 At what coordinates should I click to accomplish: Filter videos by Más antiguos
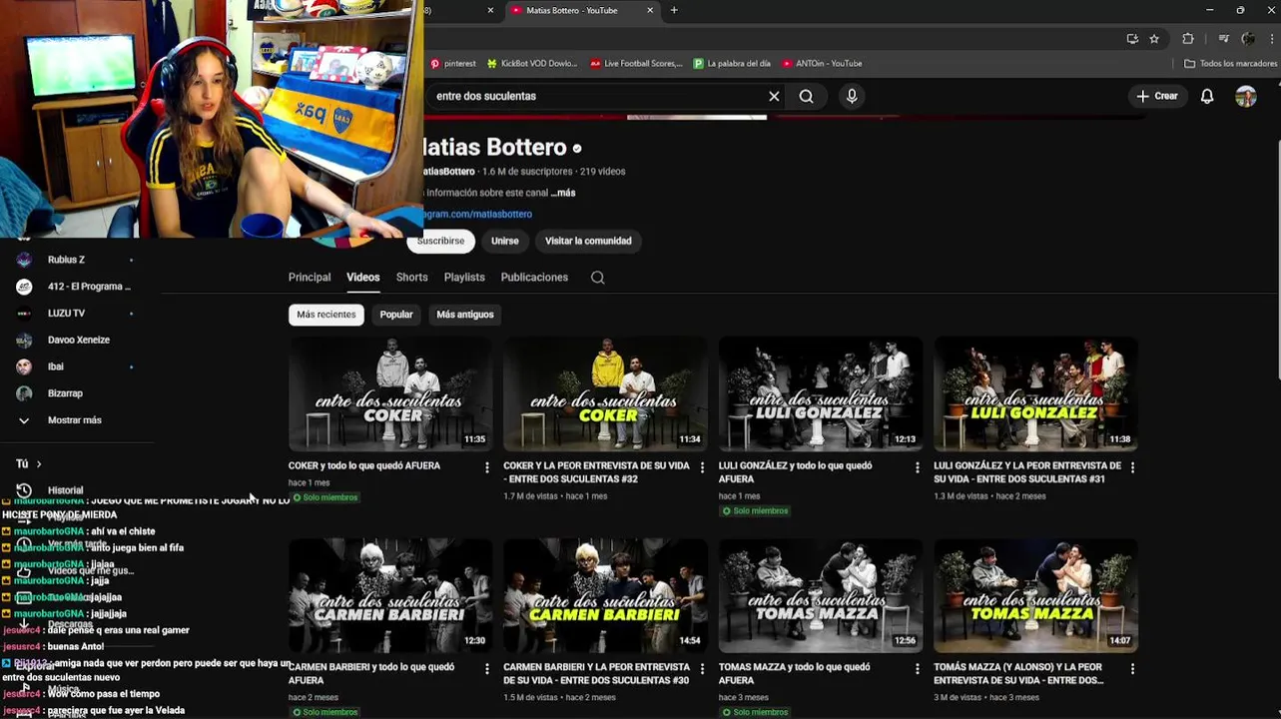[x=465, y=315]
